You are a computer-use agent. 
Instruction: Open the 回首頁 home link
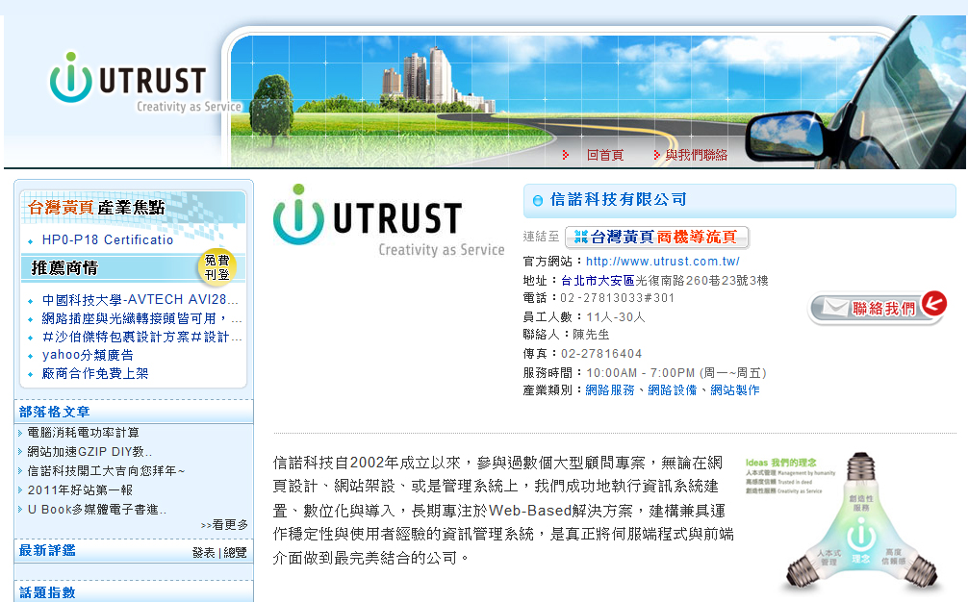[x=605, y=155]
